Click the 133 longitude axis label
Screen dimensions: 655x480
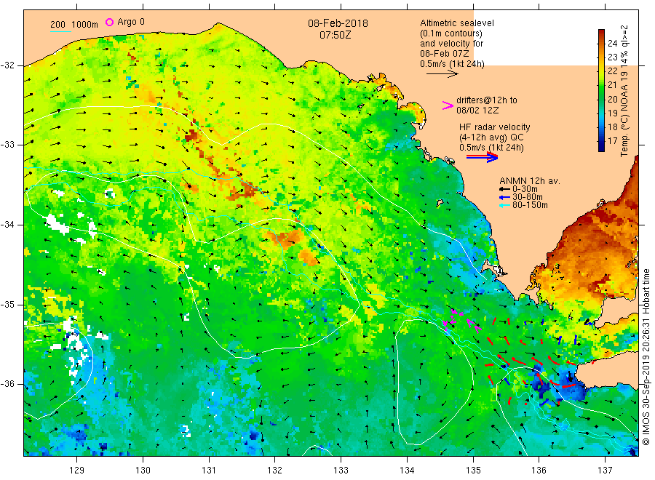click(341, 471)
